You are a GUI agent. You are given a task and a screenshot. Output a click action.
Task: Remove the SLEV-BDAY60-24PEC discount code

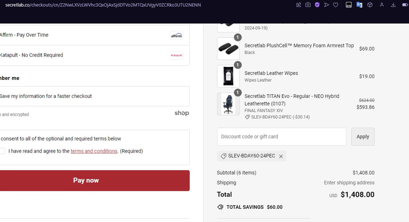click(281, 156)
